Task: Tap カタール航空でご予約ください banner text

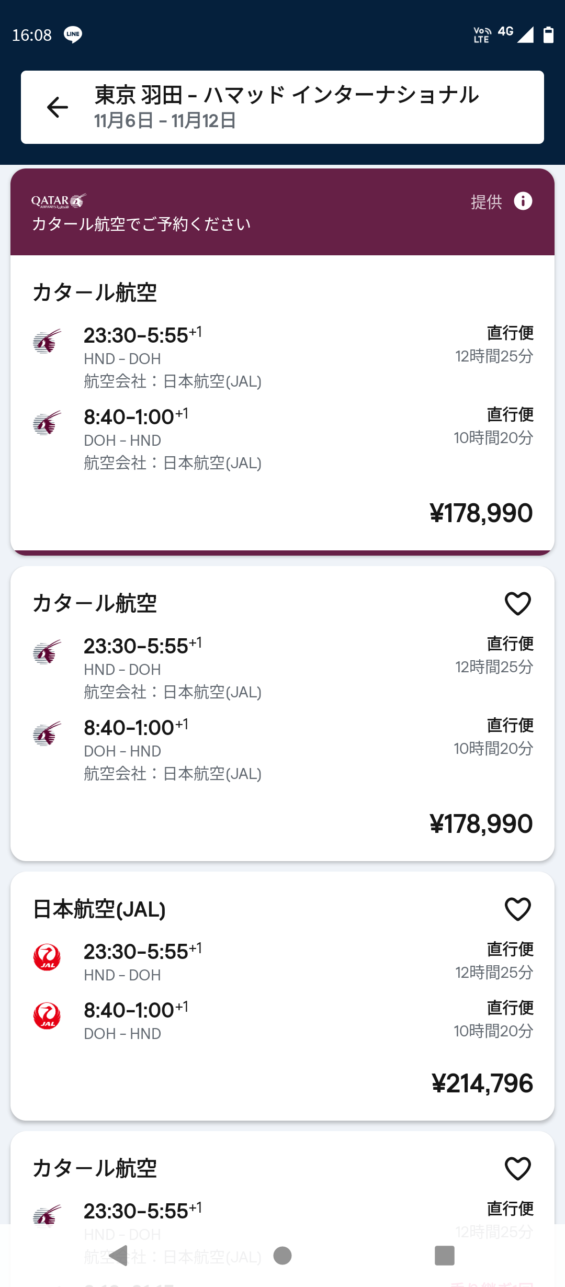Action: 141,224
